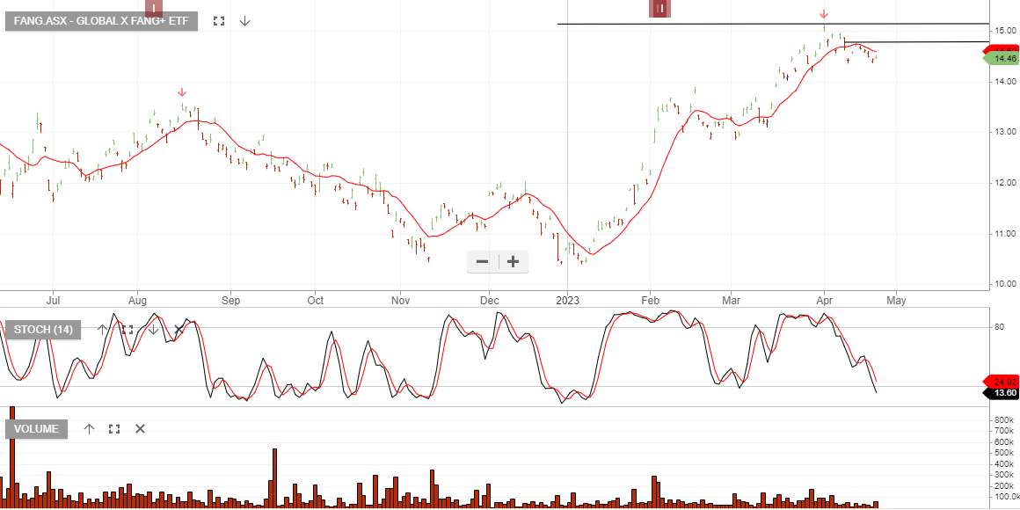
Task: Move the VOLUME panel up
Action: (x=89, y=429)
